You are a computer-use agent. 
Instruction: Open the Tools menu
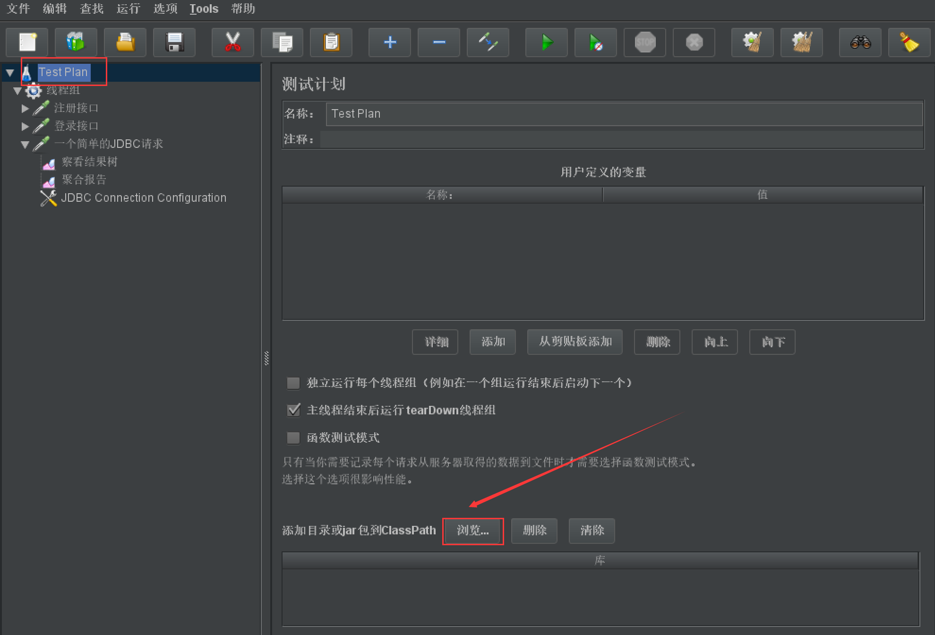(x=204, y=9)
